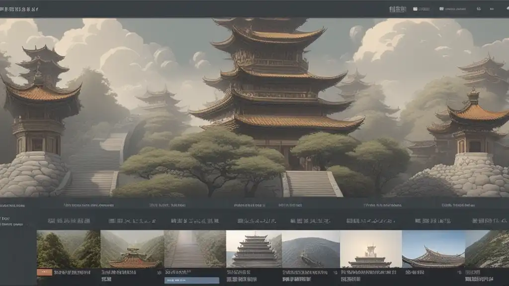This screenshot has height=286, width=509.
Task: Click the third-from-last icon in the top-right header
Action: pos(479,9)
